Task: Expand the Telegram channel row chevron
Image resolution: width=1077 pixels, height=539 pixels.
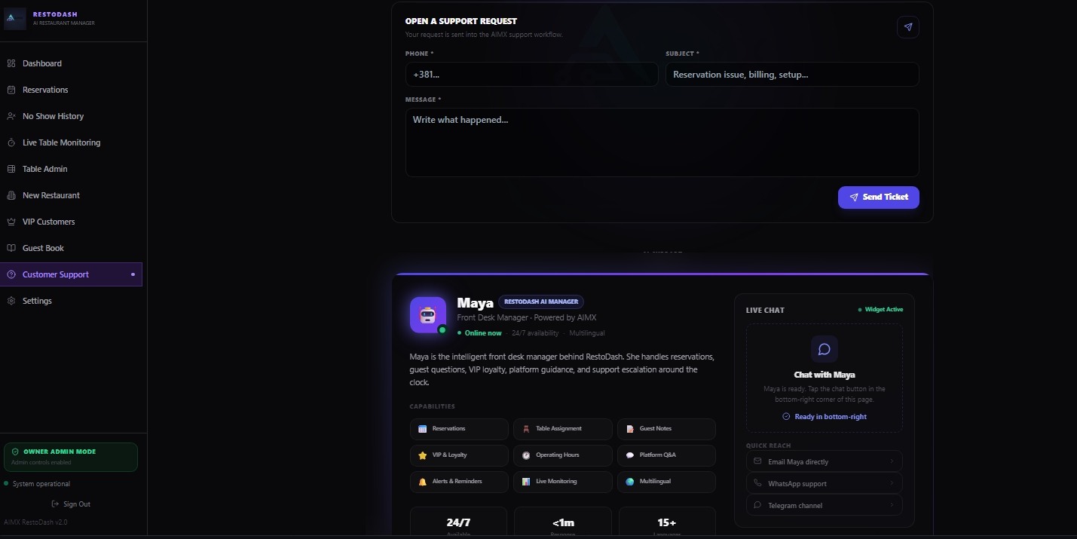Action: pos(891,505)
